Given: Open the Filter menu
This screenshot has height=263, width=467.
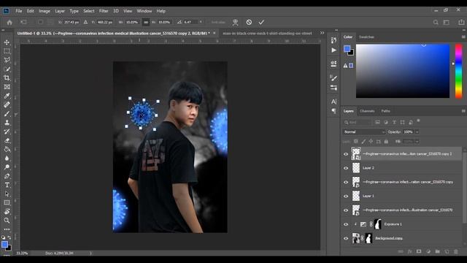Looking at the screenshot, I should 104,11.
